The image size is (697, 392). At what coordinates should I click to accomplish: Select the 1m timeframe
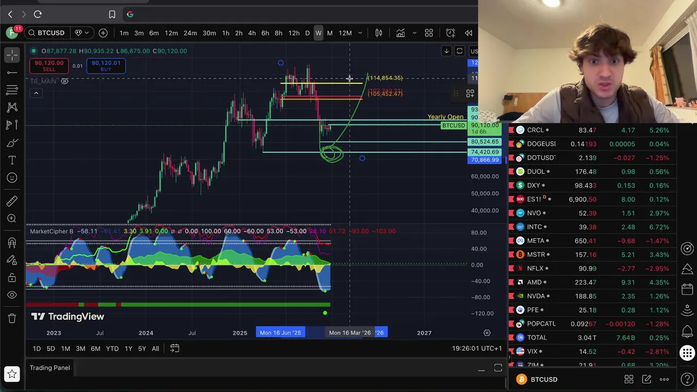[x=124, y=33]
